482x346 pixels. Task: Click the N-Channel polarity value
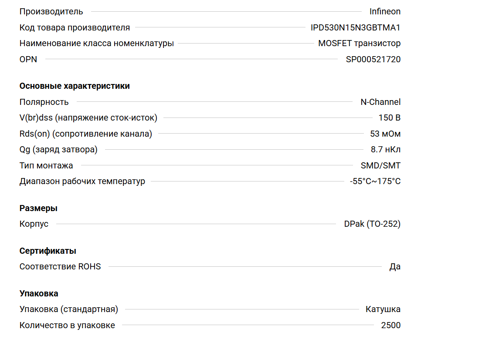(x=380, y=102)
